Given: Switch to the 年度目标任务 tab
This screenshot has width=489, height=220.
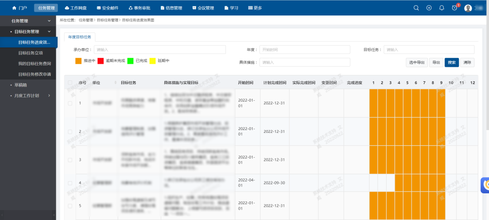Looking at the screenshot, I should tap(80, 37).
